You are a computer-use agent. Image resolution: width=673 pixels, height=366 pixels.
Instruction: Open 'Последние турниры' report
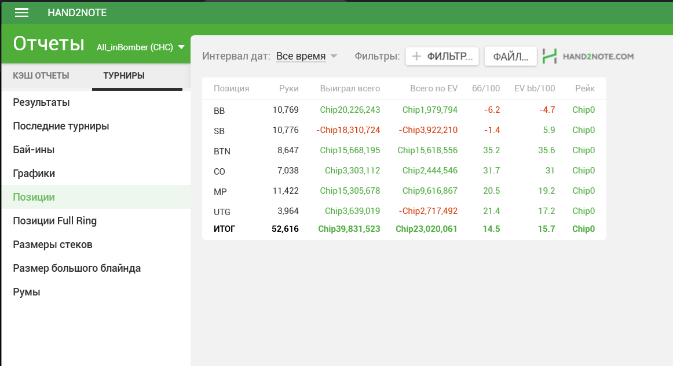pos(61,126)
